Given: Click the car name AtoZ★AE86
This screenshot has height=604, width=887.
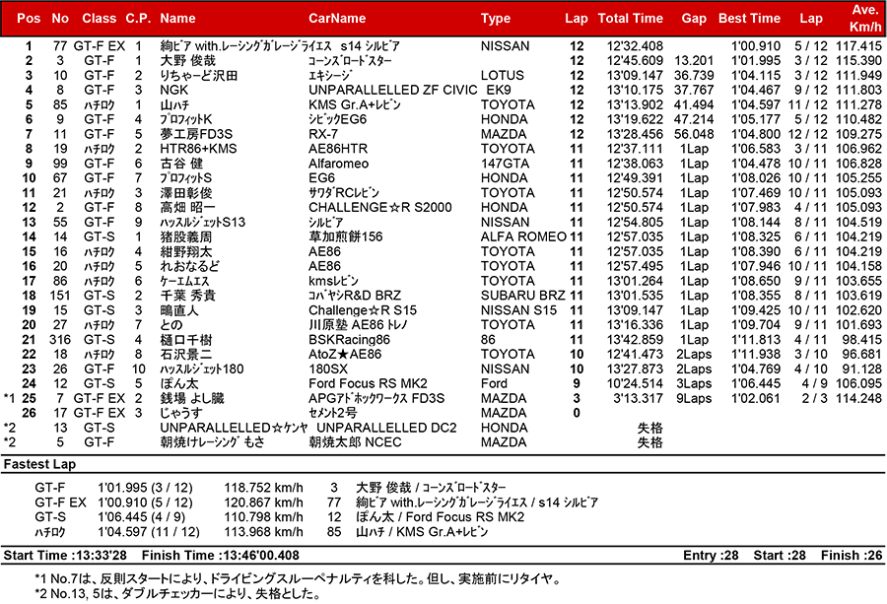Looking at the screenshot, I should click(345, 355).
